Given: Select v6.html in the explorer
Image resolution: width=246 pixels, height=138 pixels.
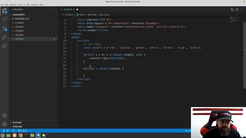Looking at the screenshot, I should [33, 39].
